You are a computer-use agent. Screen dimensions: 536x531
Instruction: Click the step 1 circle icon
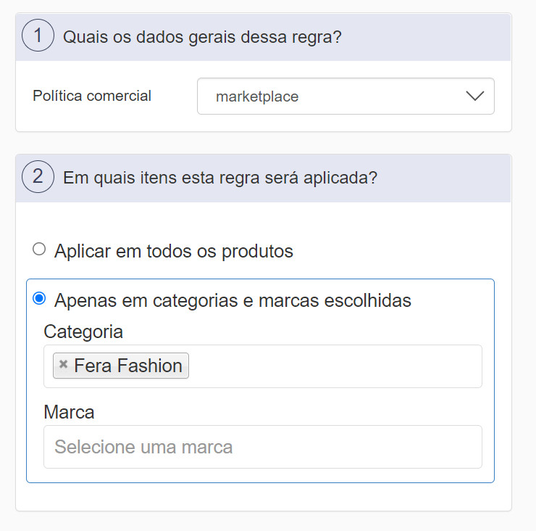point(38,36)
